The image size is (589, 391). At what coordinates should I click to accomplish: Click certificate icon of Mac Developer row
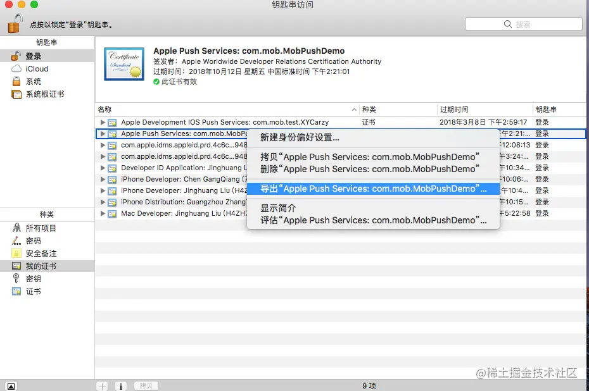[x=112, y=214]
